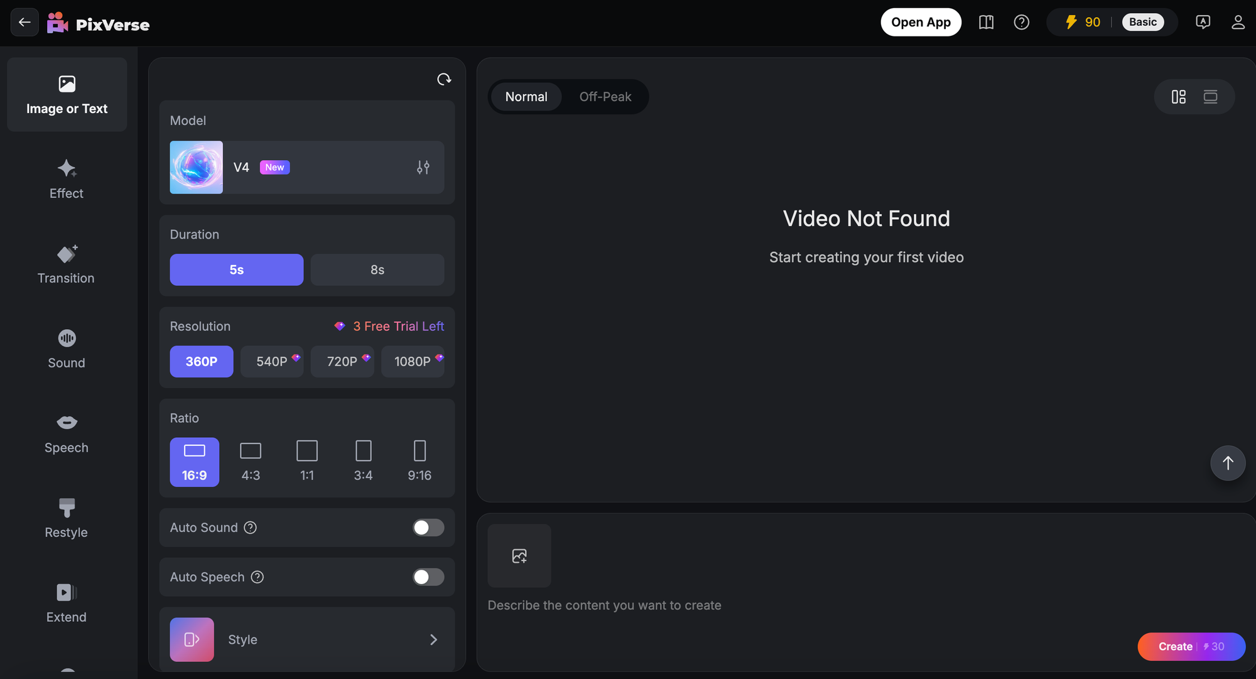This screenshot has width=1256, height=679.
Task: Choose the 1:1 aspect ratio
Action: pos(307,462)
